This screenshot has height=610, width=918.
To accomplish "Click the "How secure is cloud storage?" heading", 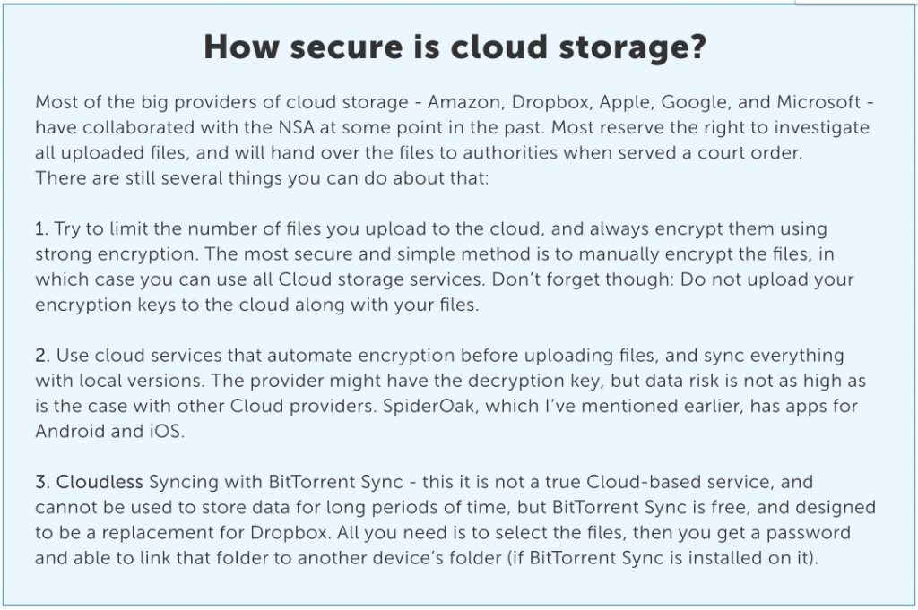I will click(x=455, y=48).
